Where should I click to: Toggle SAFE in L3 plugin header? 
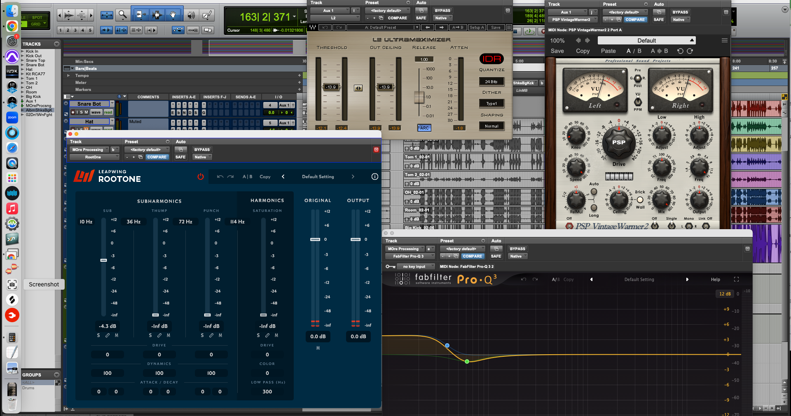421,18
